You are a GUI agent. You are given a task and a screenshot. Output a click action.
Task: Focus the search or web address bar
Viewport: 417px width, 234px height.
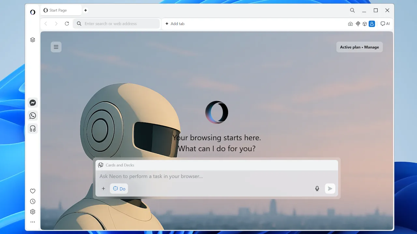[117, 24]
